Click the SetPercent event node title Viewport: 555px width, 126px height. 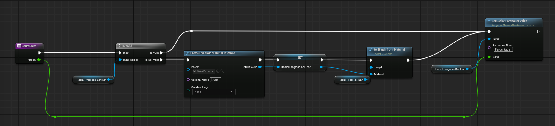pos(29,46)
